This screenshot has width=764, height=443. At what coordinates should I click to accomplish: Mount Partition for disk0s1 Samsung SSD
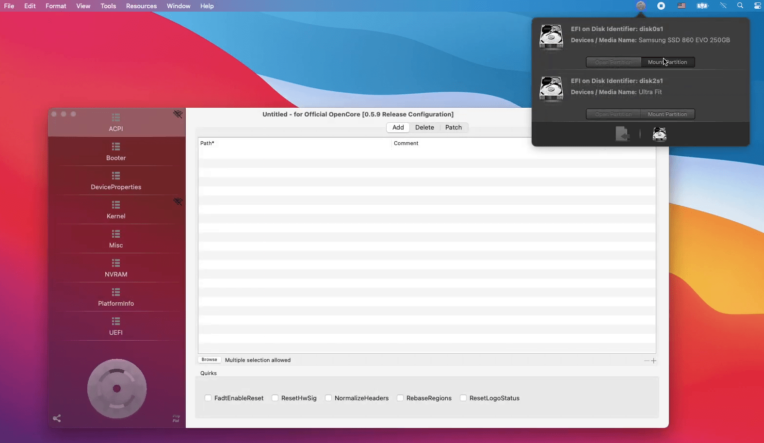tap(667, 62)
